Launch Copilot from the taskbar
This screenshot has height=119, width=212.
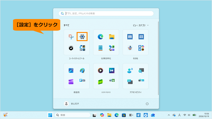tap(102, 115)
